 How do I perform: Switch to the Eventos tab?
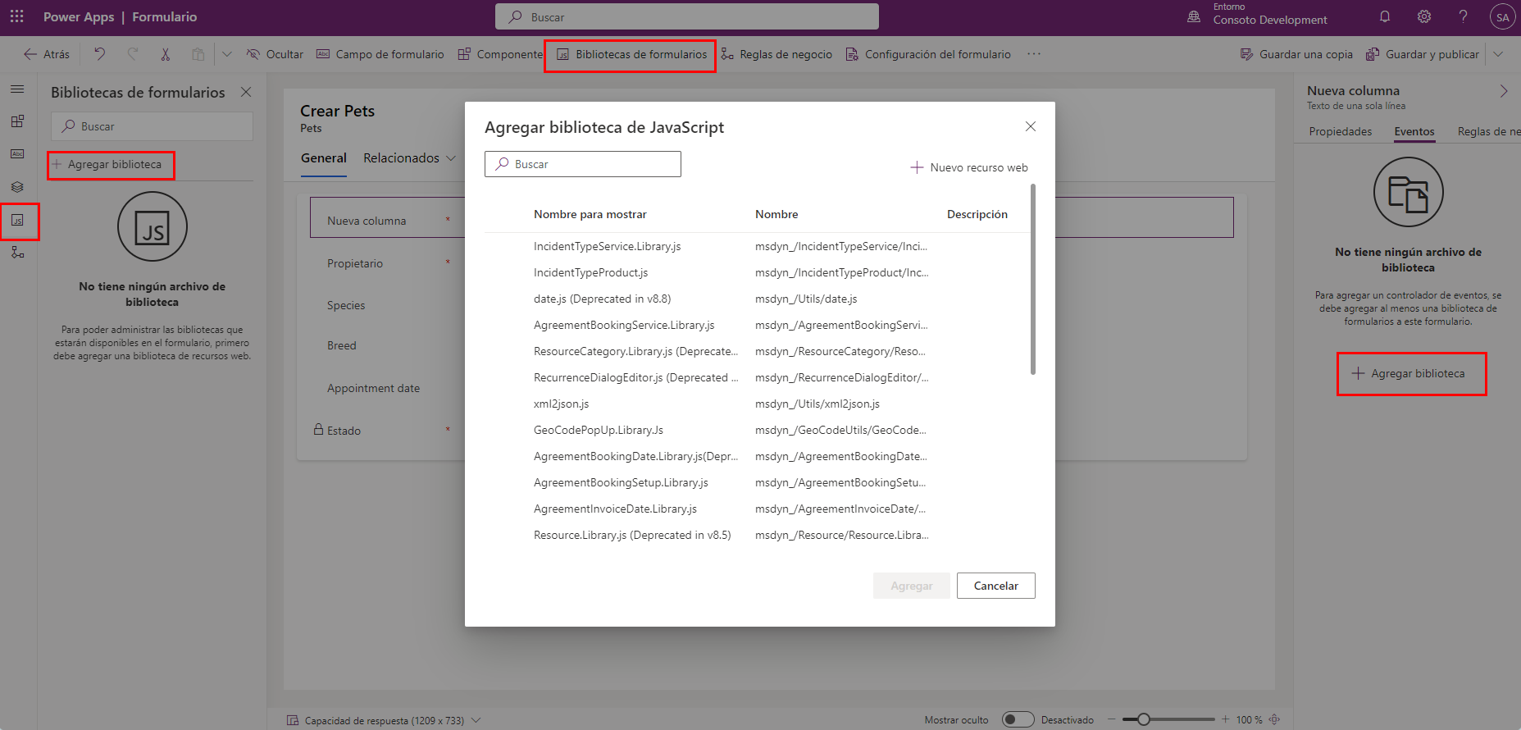click(1414, 131)
